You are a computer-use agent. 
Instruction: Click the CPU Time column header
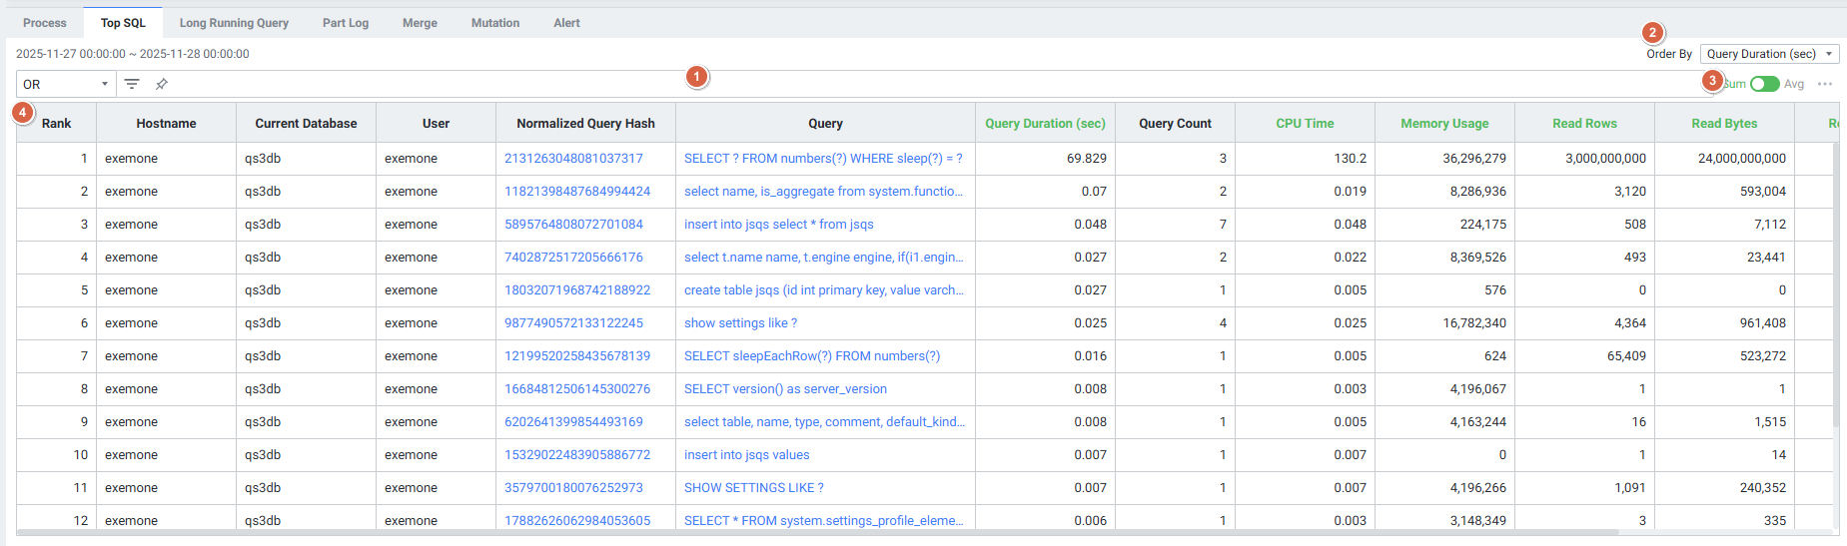(x=1305, y=123)
